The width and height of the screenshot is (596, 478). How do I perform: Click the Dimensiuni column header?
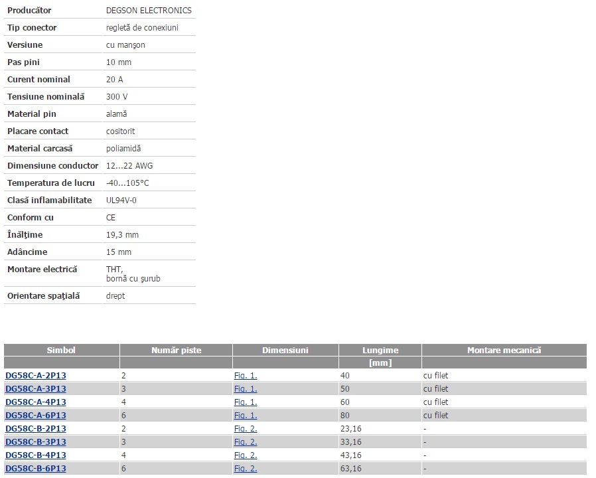click(285, 351)
